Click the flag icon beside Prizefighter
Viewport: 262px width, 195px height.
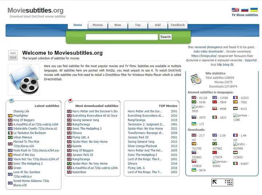tap(10, 116)
